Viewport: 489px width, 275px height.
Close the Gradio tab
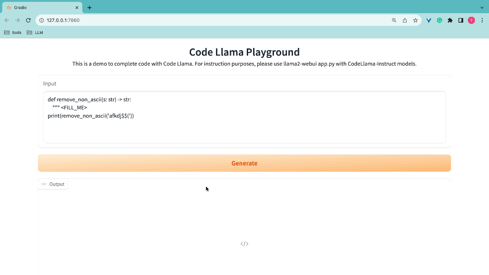pos(77,8)
